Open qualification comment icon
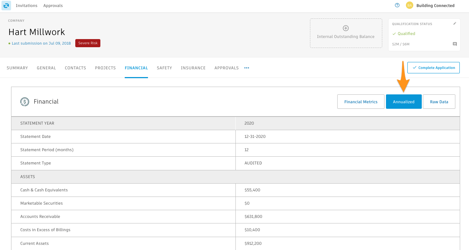The width and height of the screenshot is (469, 250). (455, 44)
